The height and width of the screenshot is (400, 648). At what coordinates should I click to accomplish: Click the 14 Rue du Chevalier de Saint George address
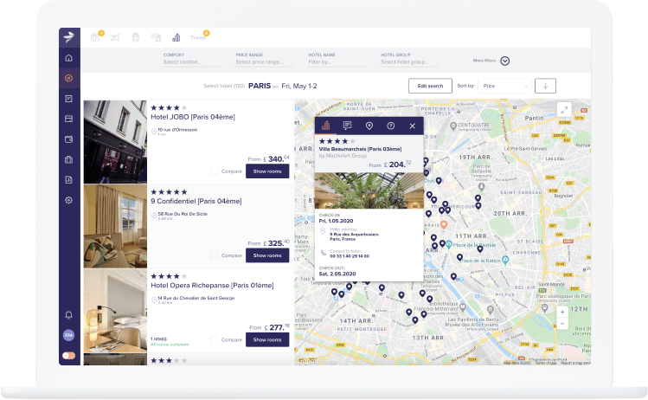(x=196, y=298)
